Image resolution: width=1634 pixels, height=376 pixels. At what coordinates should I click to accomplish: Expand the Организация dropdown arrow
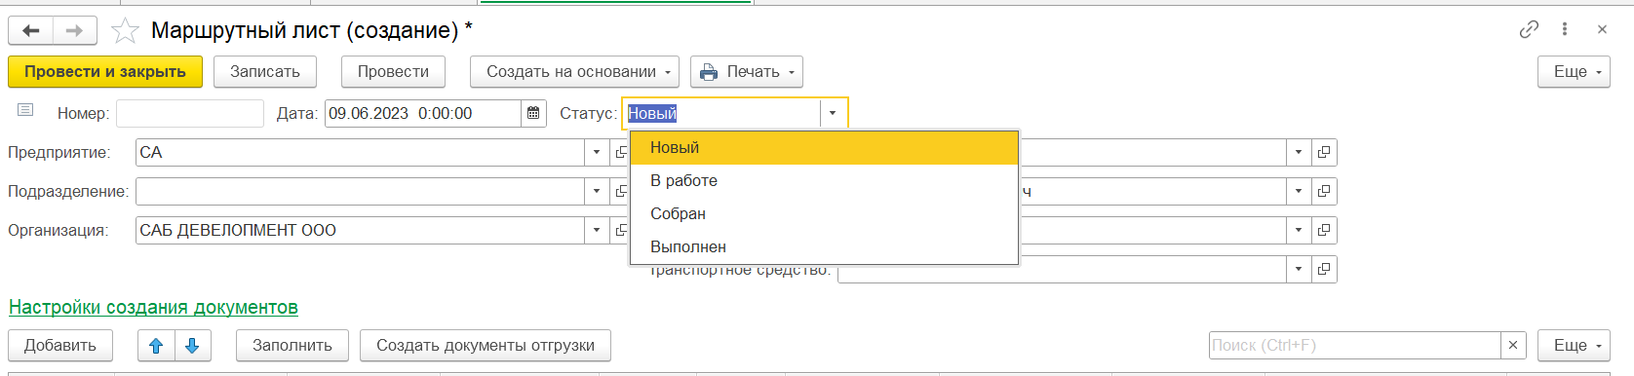point(597,230)
